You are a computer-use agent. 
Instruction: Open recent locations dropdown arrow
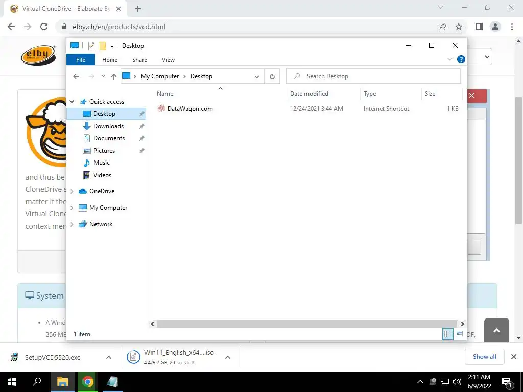click(103, 76)
